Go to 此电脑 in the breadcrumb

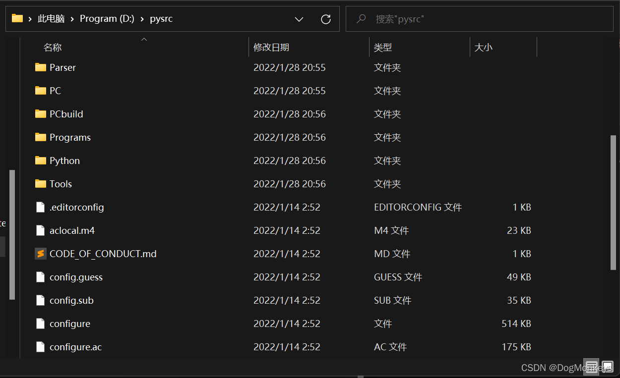pyautogui.click(x=51, y=19)
